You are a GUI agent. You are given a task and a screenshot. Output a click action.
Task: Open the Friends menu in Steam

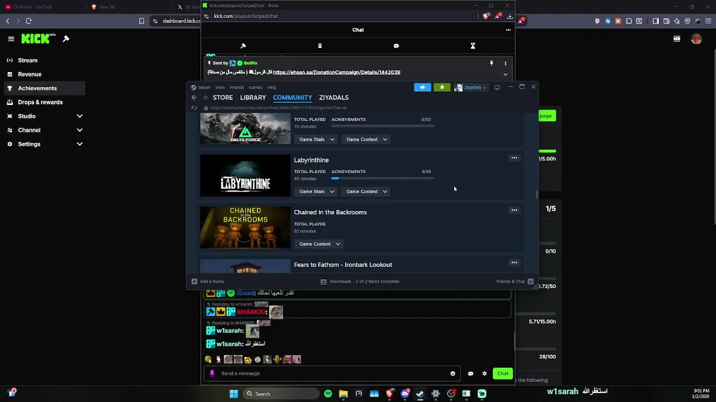click(x=237, y=87)
